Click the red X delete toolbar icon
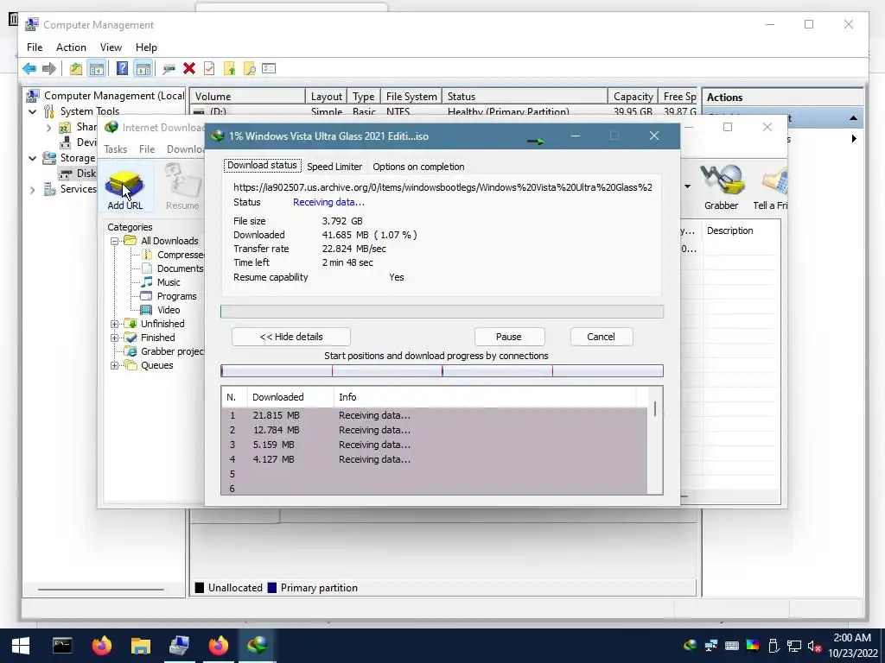 [x=189, y=69]
